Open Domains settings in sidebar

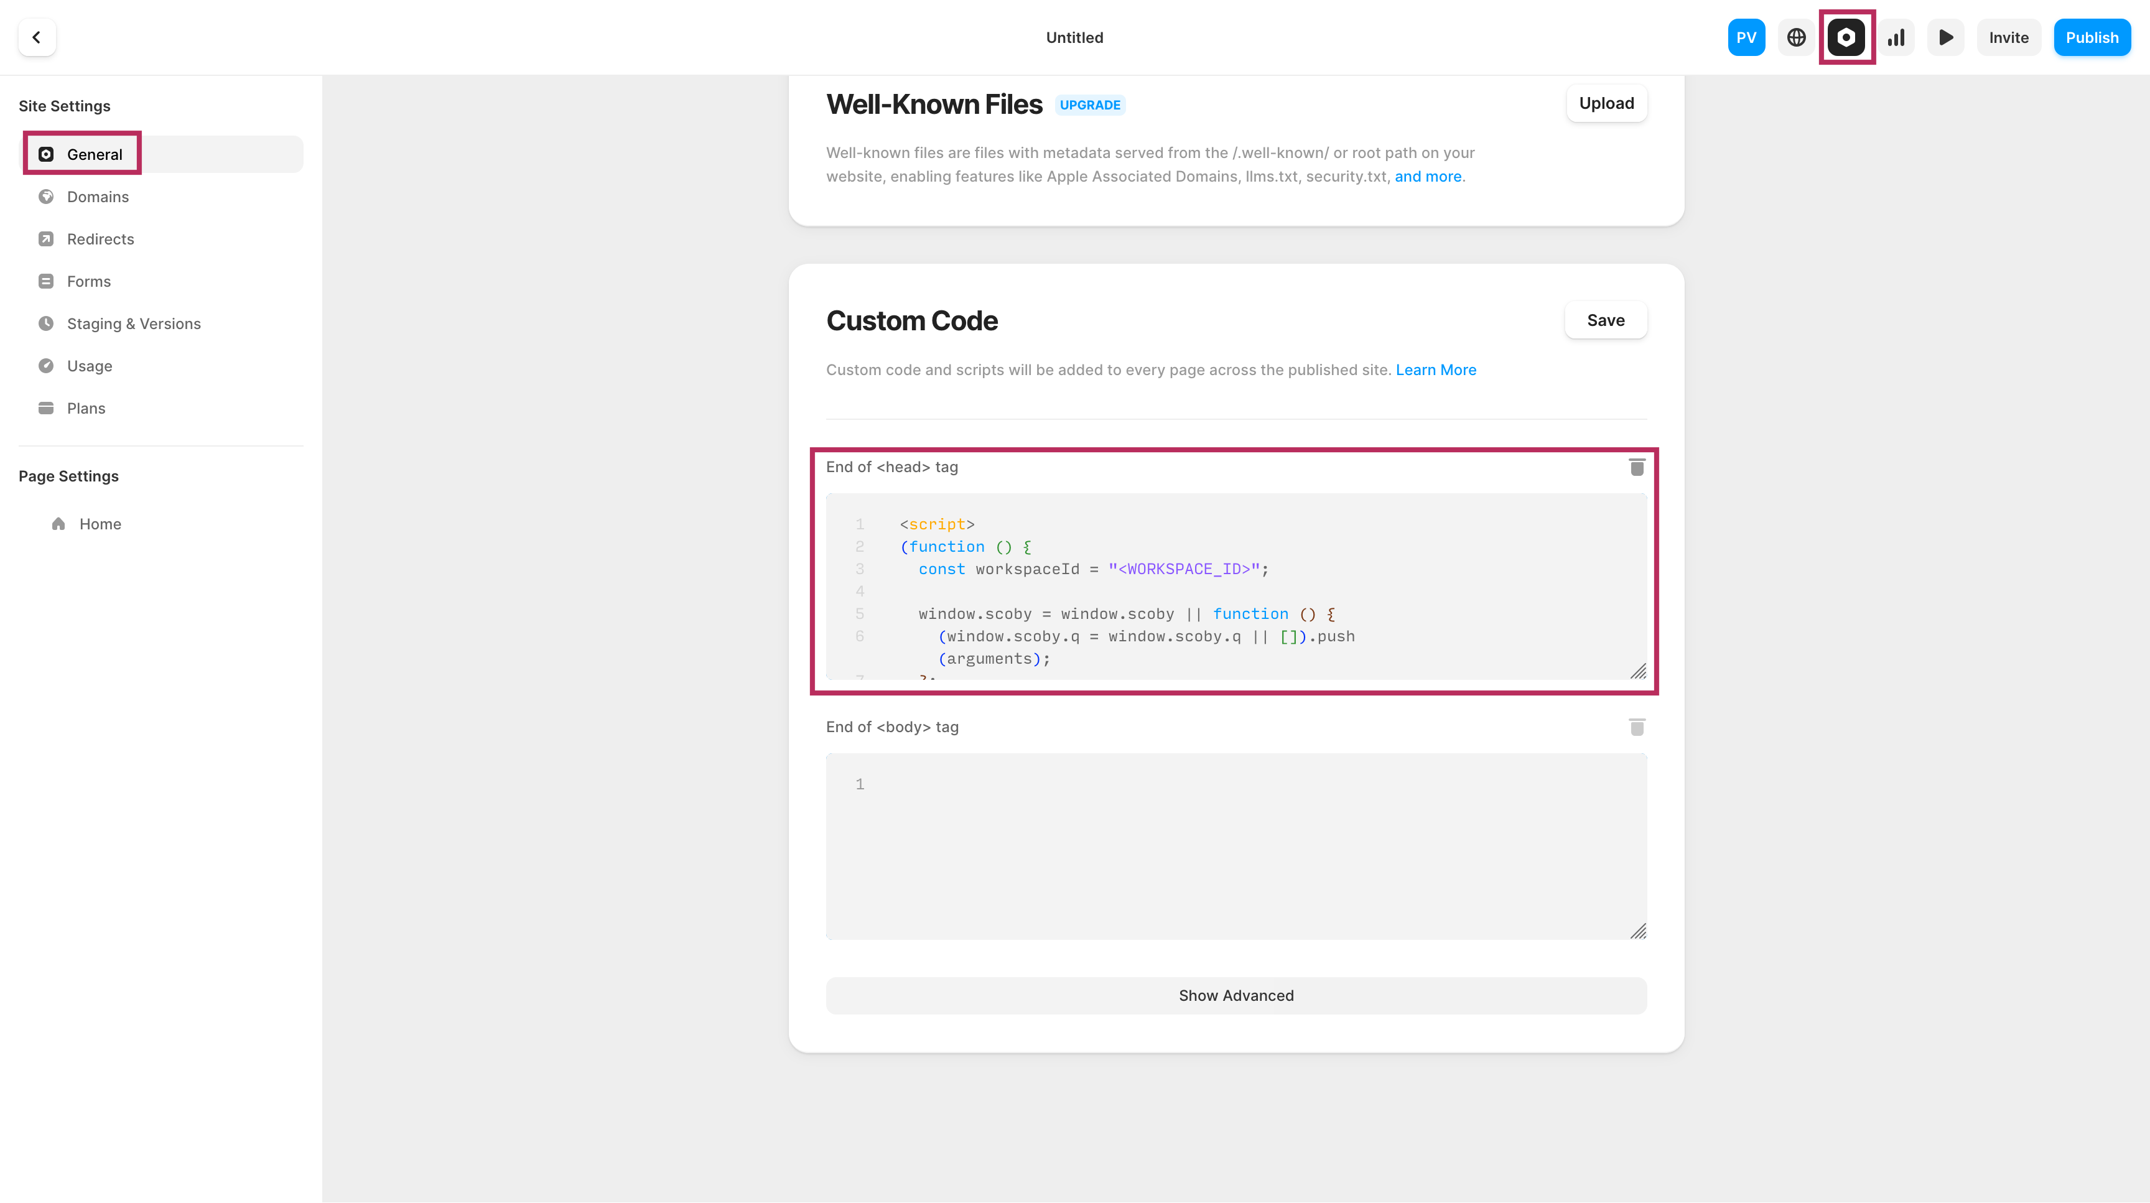pos(98,197)
